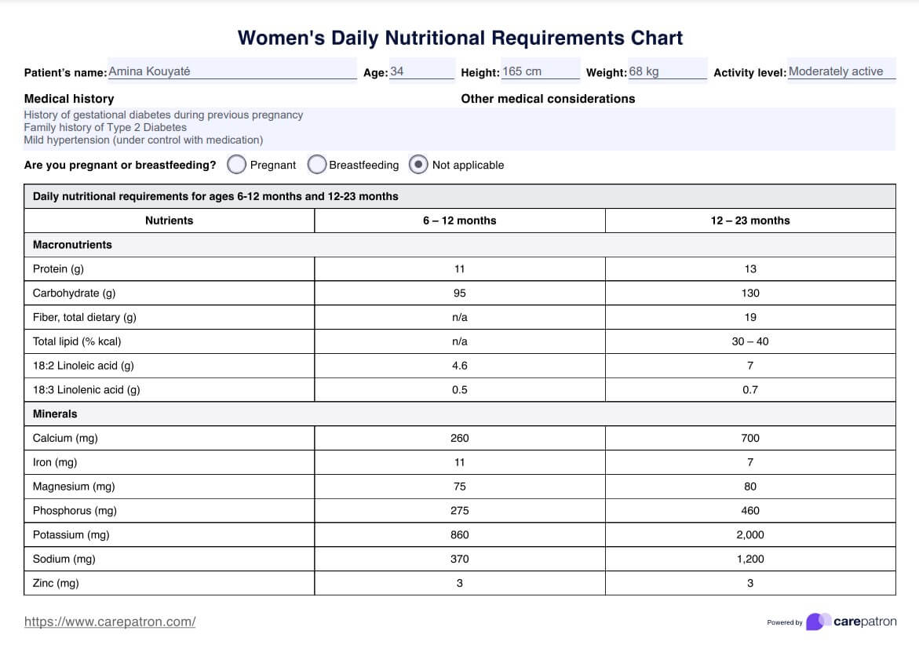919x649 pixels.
Task: Edit the Activity level field
Action: tap(841, 71)
